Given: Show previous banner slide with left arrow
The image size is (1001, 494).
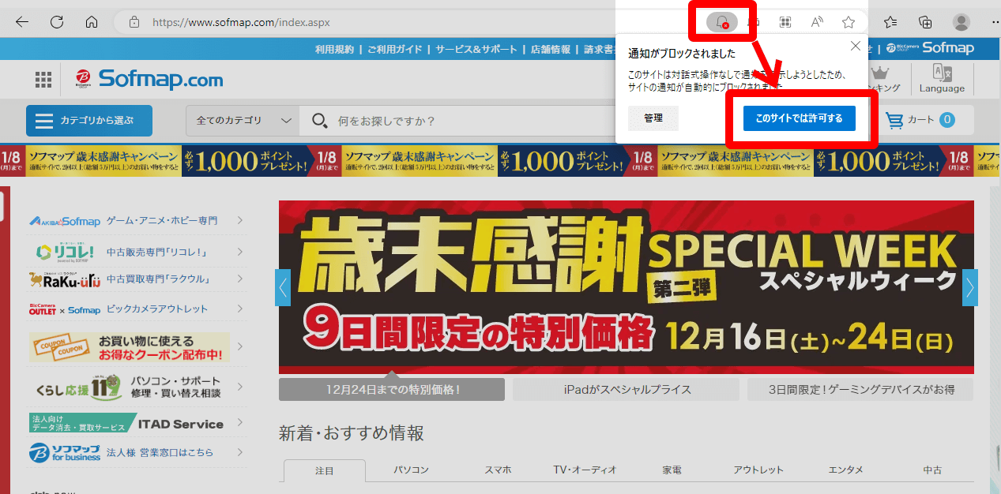Looking at the screenshot, I should point(283,288).
